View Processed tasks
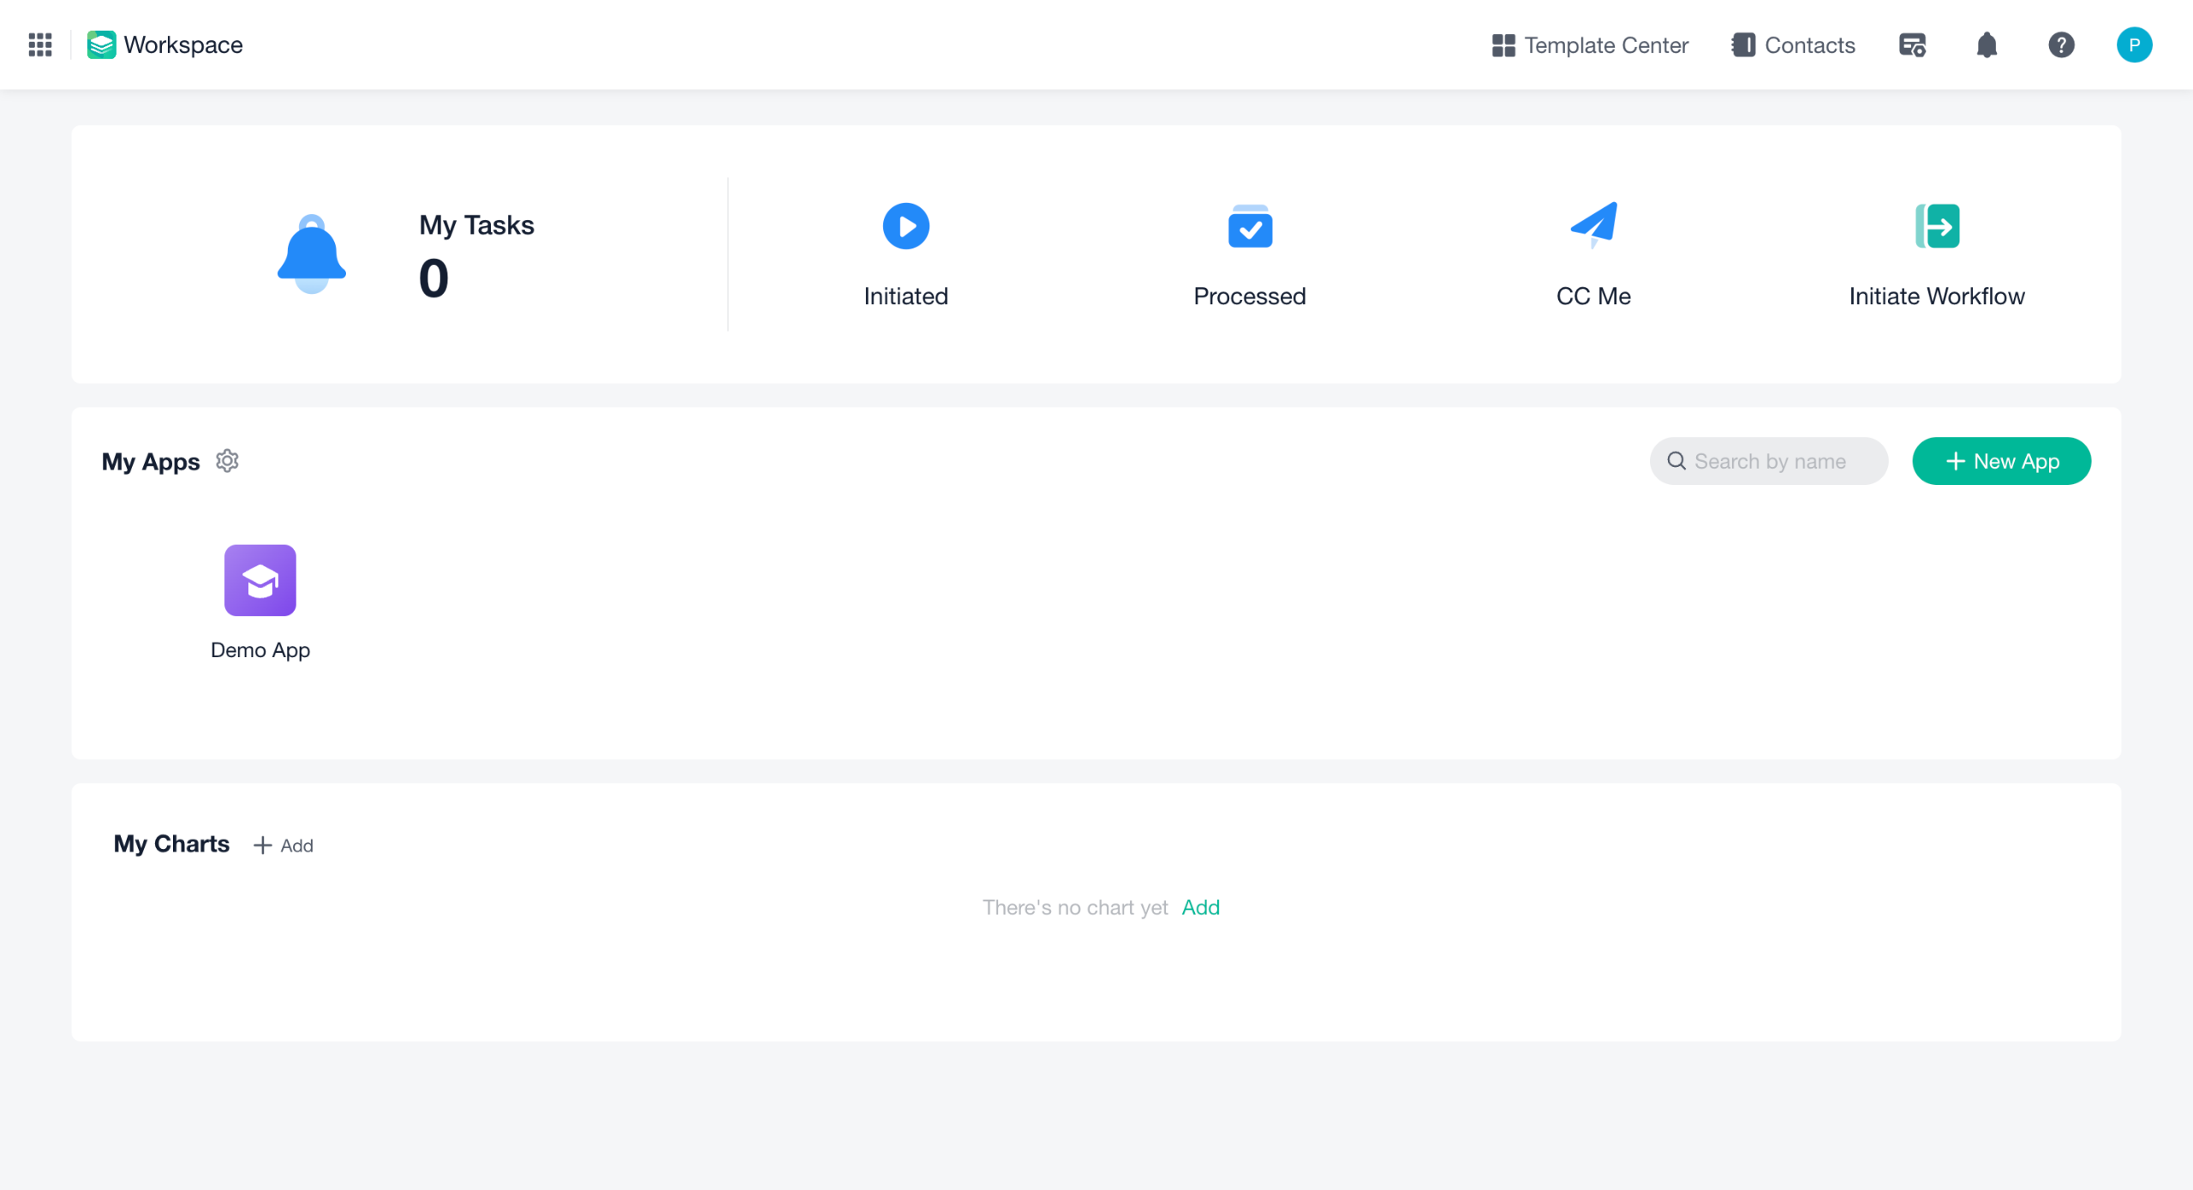 pos(1250,226)
